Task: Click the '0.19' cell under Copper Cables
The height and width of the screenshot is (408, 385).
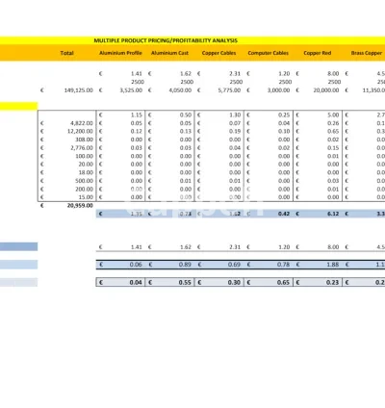Action: point(235,132)
